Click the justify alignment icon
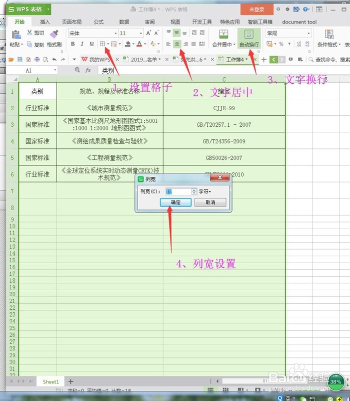The image size is (350, 401). pos(193,44)
